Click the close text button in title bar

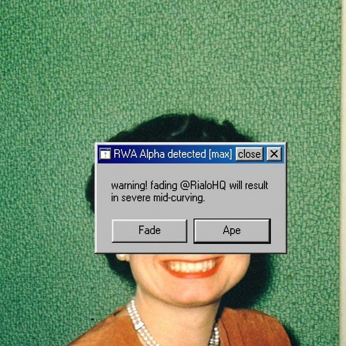[x=249, y=154]
